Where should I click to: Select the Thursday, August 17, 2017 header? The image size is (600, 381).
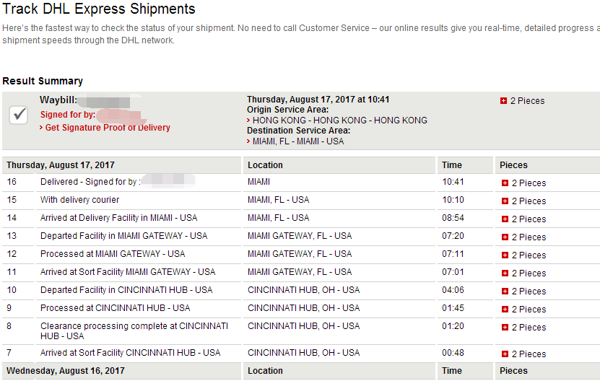coord(61,165)
